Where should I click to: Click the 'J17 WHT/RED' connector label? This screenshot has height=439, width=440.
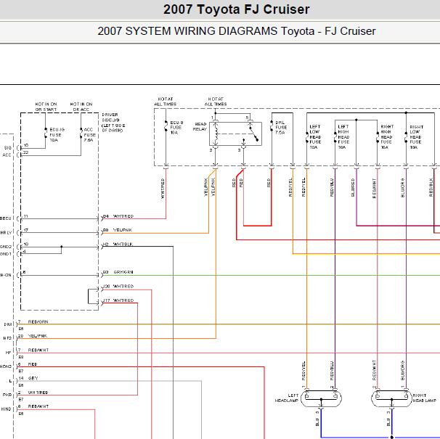[x=118, y=300]
